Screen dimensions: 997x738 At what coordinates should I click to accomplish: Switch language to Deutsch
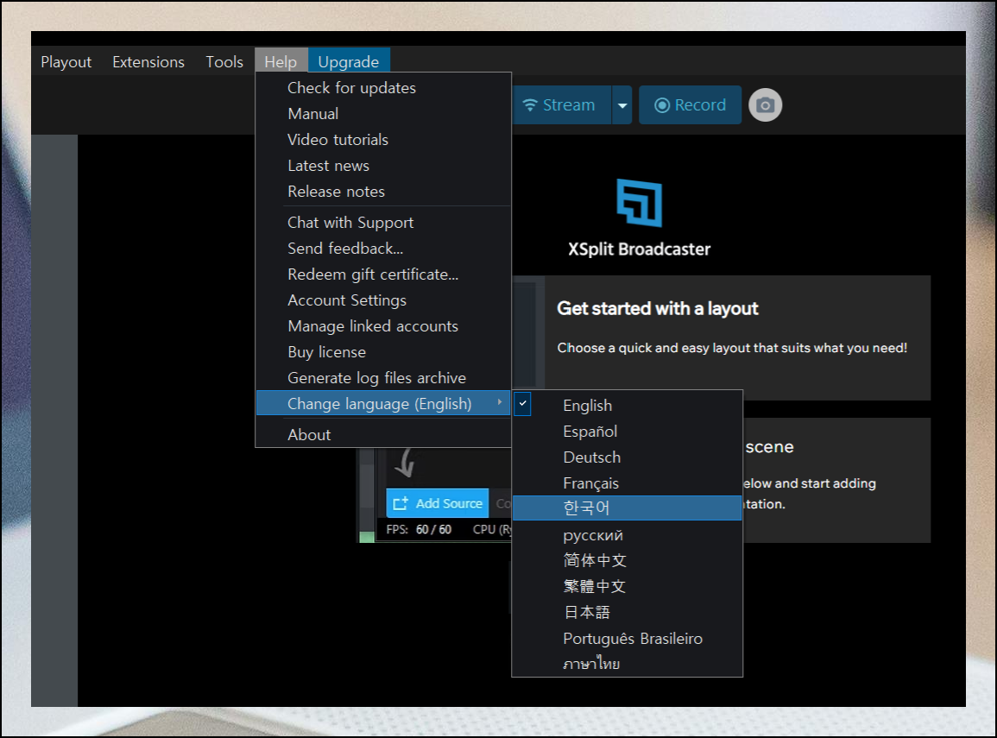(x=627, y=457)
